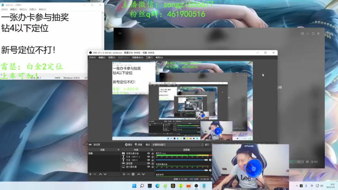Viewport: 338px width, 190px height.
Task: Move source up with up arrow
Action: click(x=139, y=174)
